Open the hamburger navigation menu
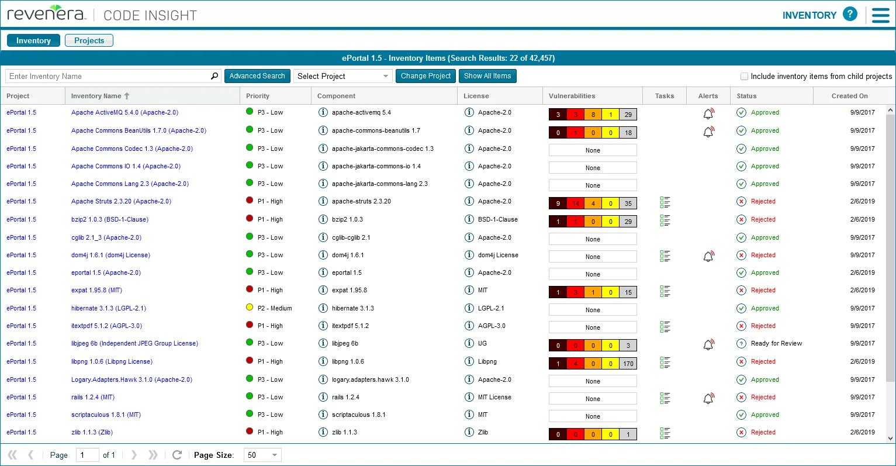Image resolution: width=896 pixels, height=466 pixels. coord(881,15)
